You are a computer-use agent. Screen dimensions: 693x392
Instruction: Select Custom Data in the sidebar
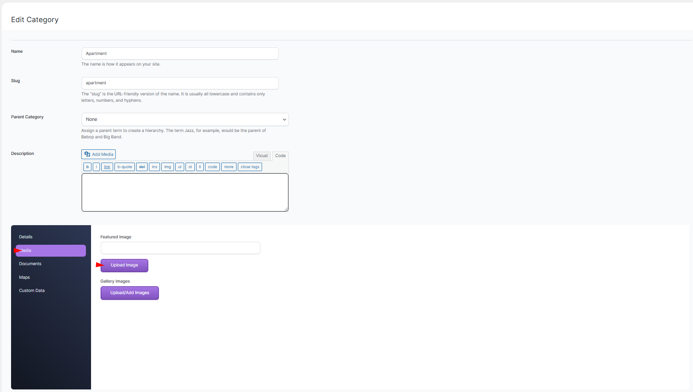coord(32,291)
